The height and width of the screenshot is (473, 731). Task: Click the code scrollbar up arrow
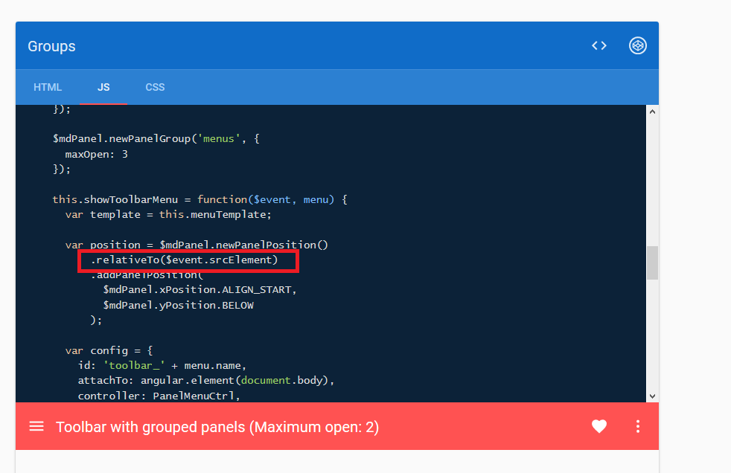tap(652, 112)
